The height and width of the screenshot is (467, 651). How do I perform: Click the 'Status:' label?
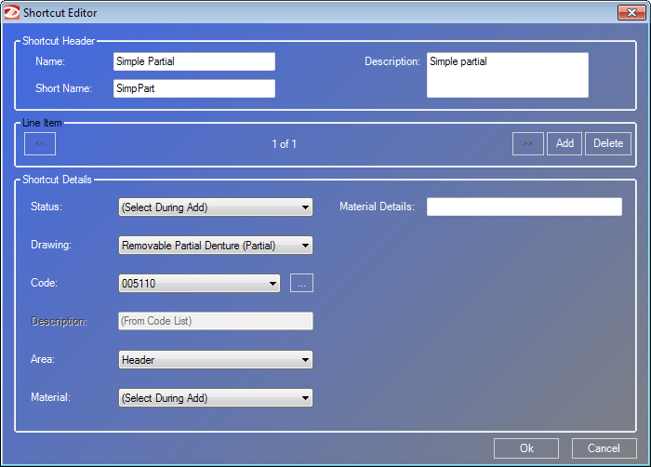tap(46, 207)
